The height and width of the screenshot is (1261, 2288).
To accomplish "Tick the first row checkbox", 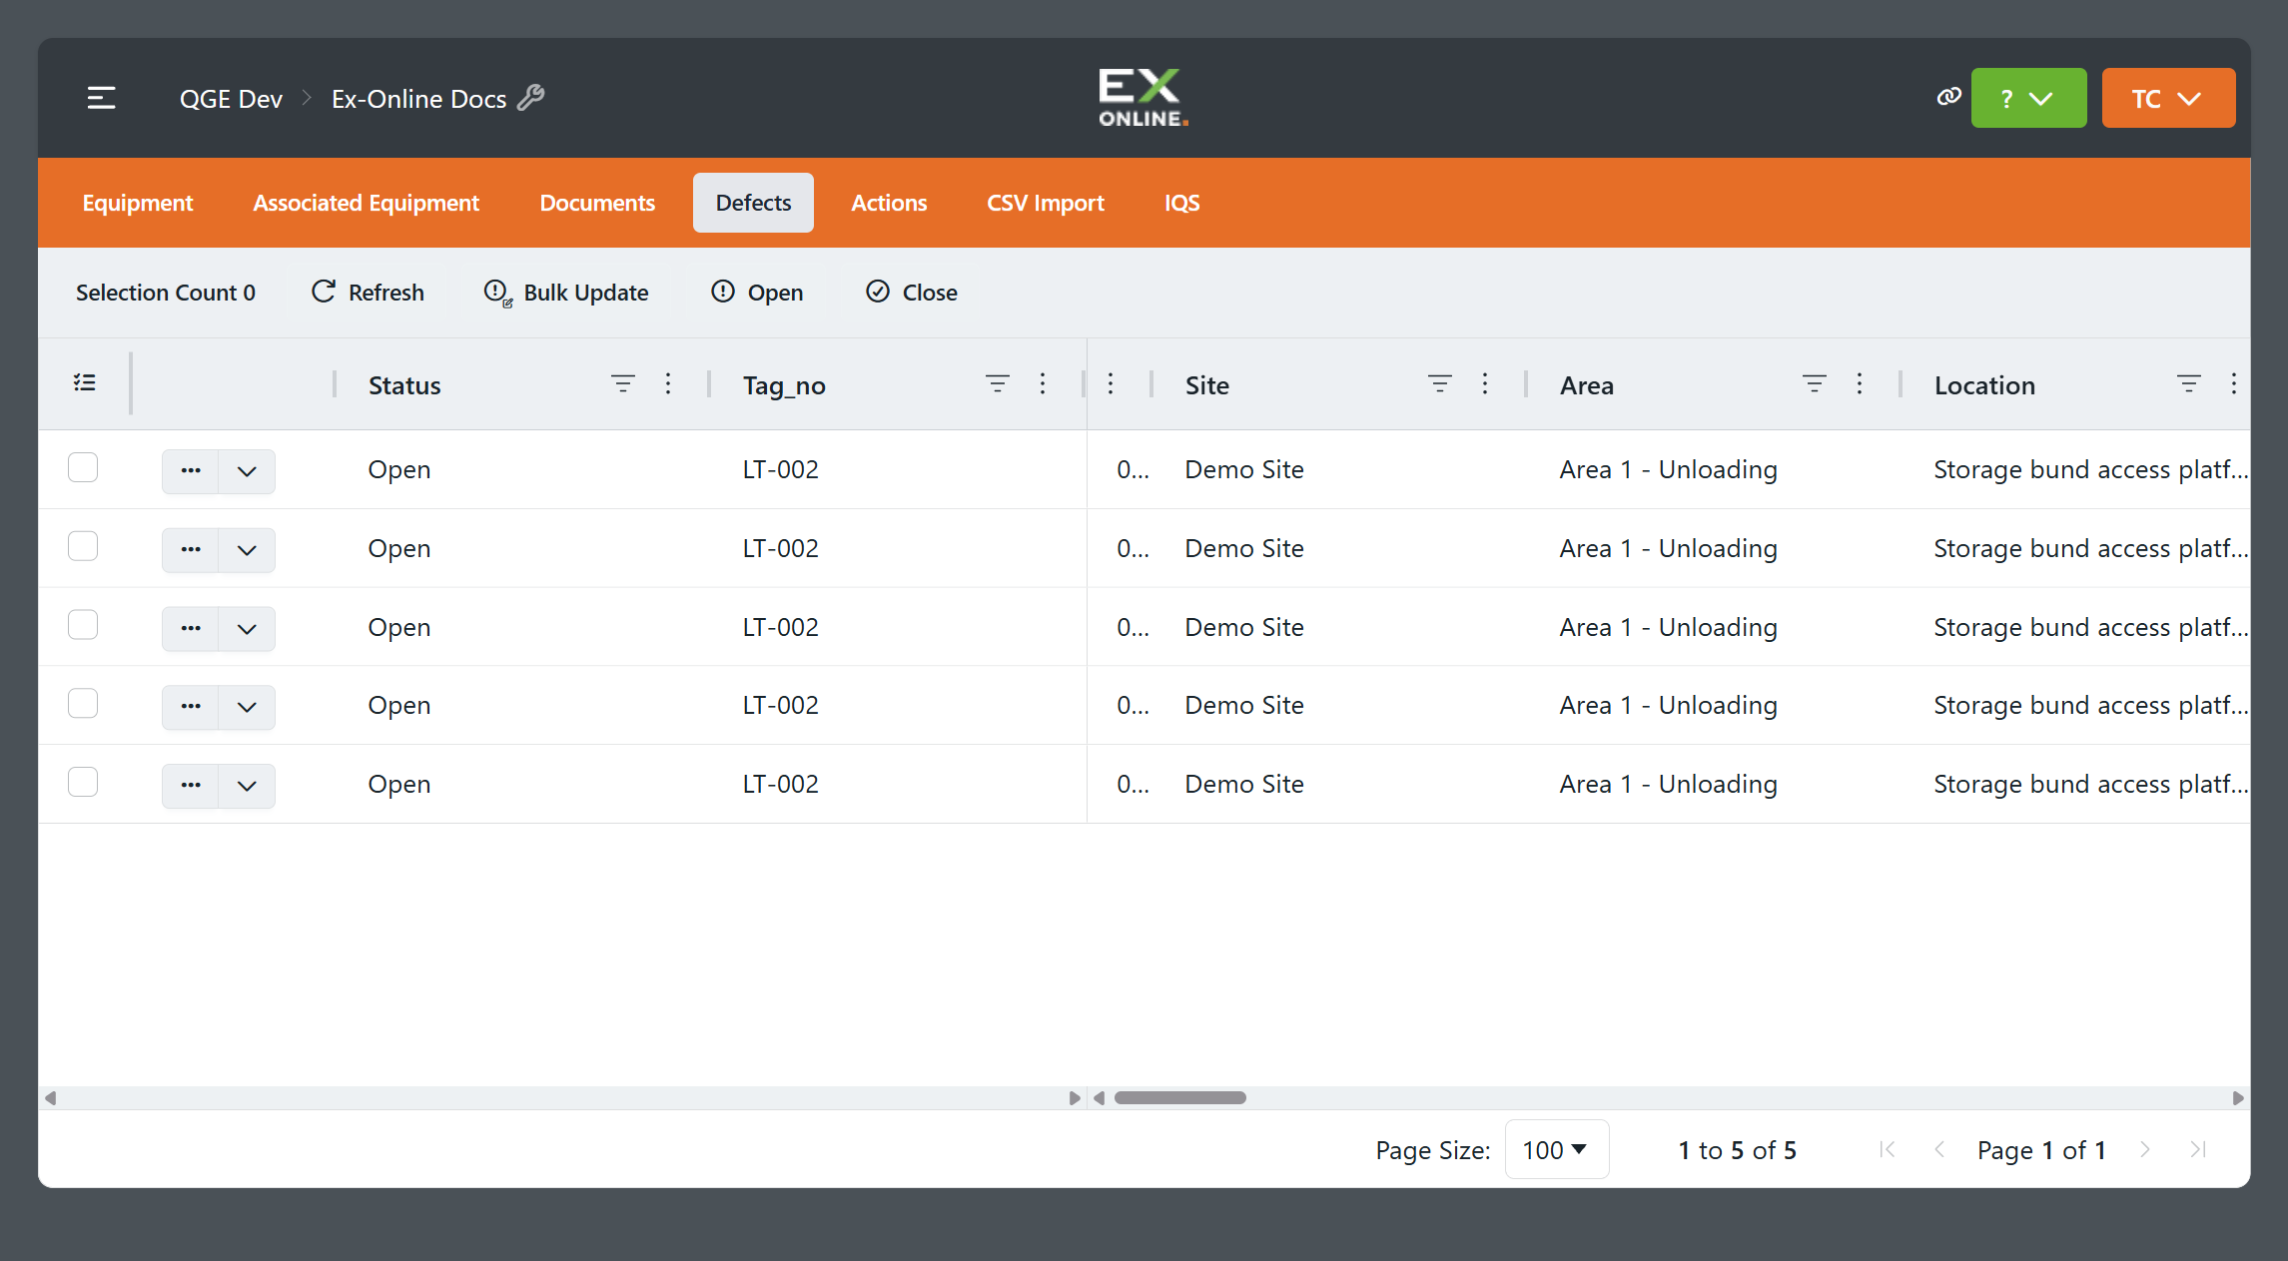I will click(x=83, y=467).
